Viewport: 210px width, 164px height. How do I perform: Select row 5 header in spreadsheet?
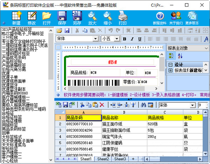coord(60,143)
